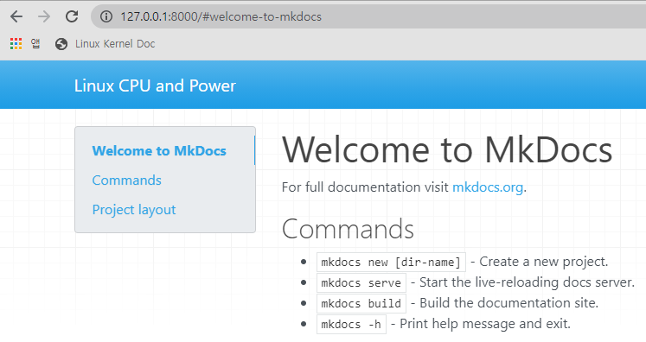This screenshot has width=646, height=342.
Task: Jump to Project layout section in sidebar
Action: (x=134, y=210)
